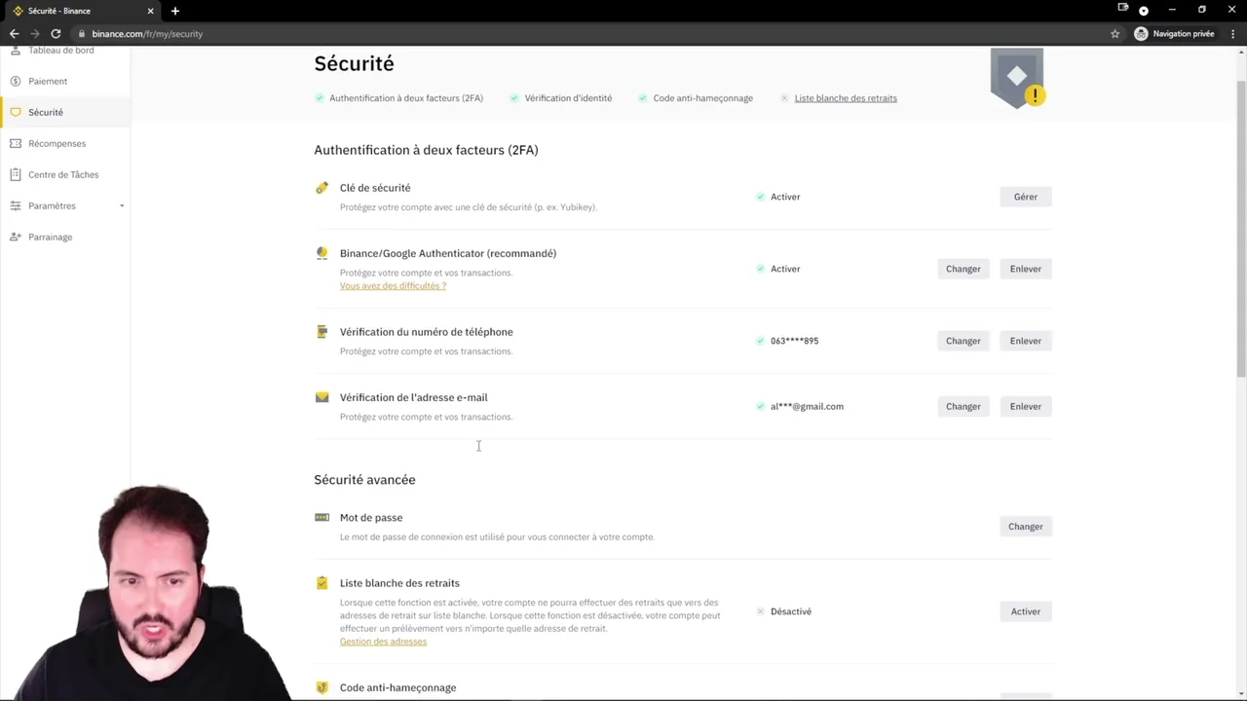Viewport: 1247px width, 701px height.
Task: Click the phone verification icon
Action: (x=321, y=332)
